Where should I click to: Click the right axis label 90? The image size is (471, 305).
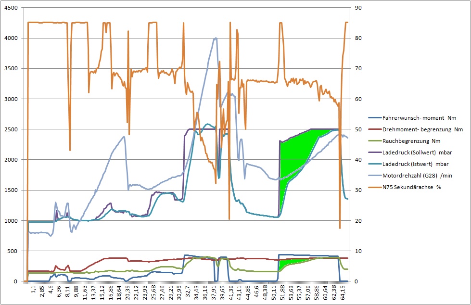[358, 8]
